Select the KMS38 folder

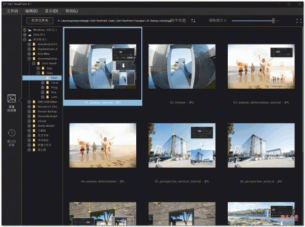click(48, 102)
